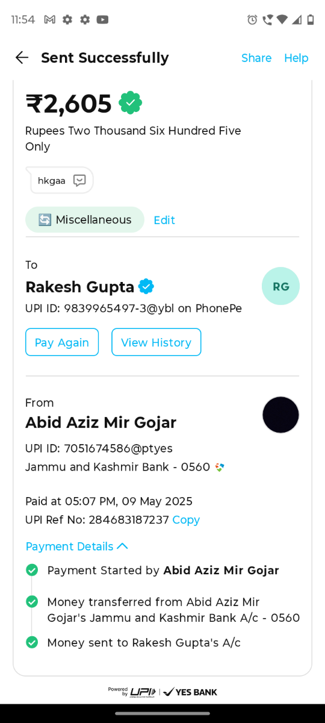Tap the View History button

click(156, 342)
